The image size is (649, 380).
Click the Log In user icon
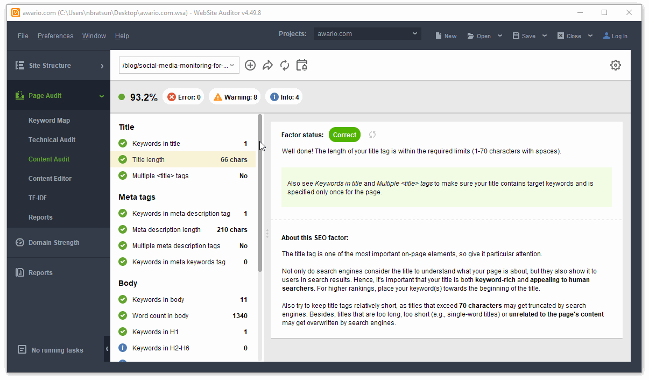coord(606,36)
